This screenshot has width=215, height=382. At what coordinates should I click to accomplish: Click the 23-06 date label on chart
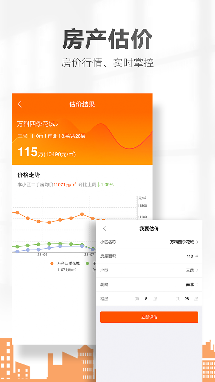[x=42, y=255]
